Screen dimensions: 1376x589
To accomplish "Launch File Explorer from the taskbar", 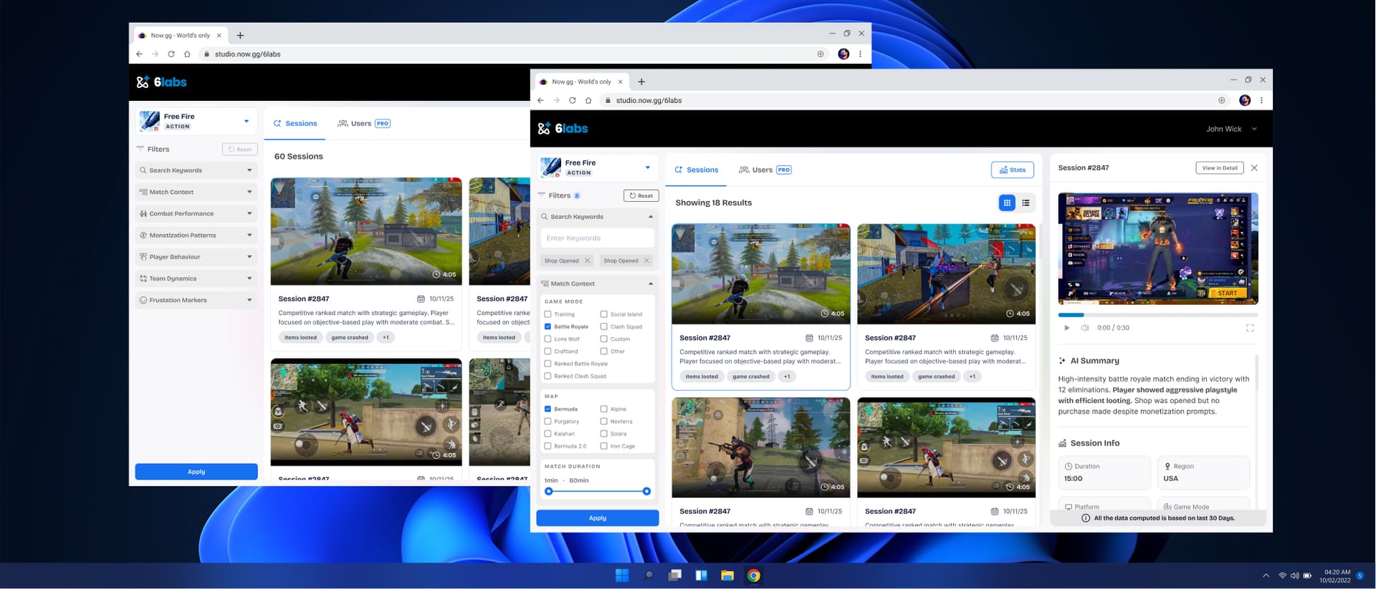I will pos(727,575).
